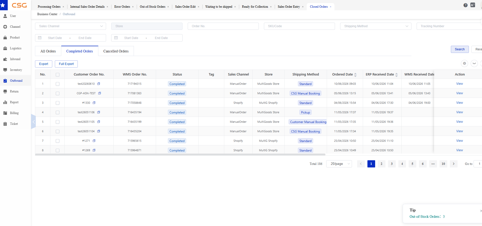Open the Sales Channel dropdown
The image size is (482, 226).
coord(71,26)
